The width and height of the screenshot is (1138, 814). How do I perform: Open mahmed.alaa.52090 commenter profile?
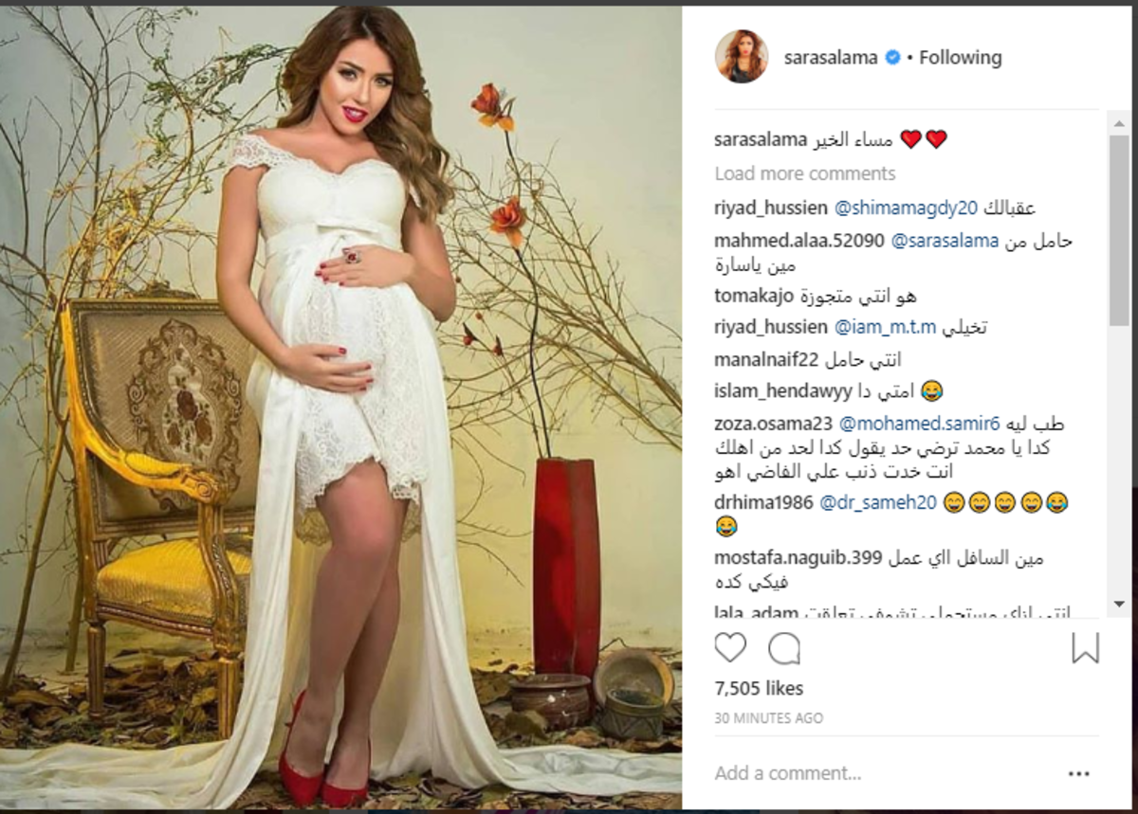800,242
